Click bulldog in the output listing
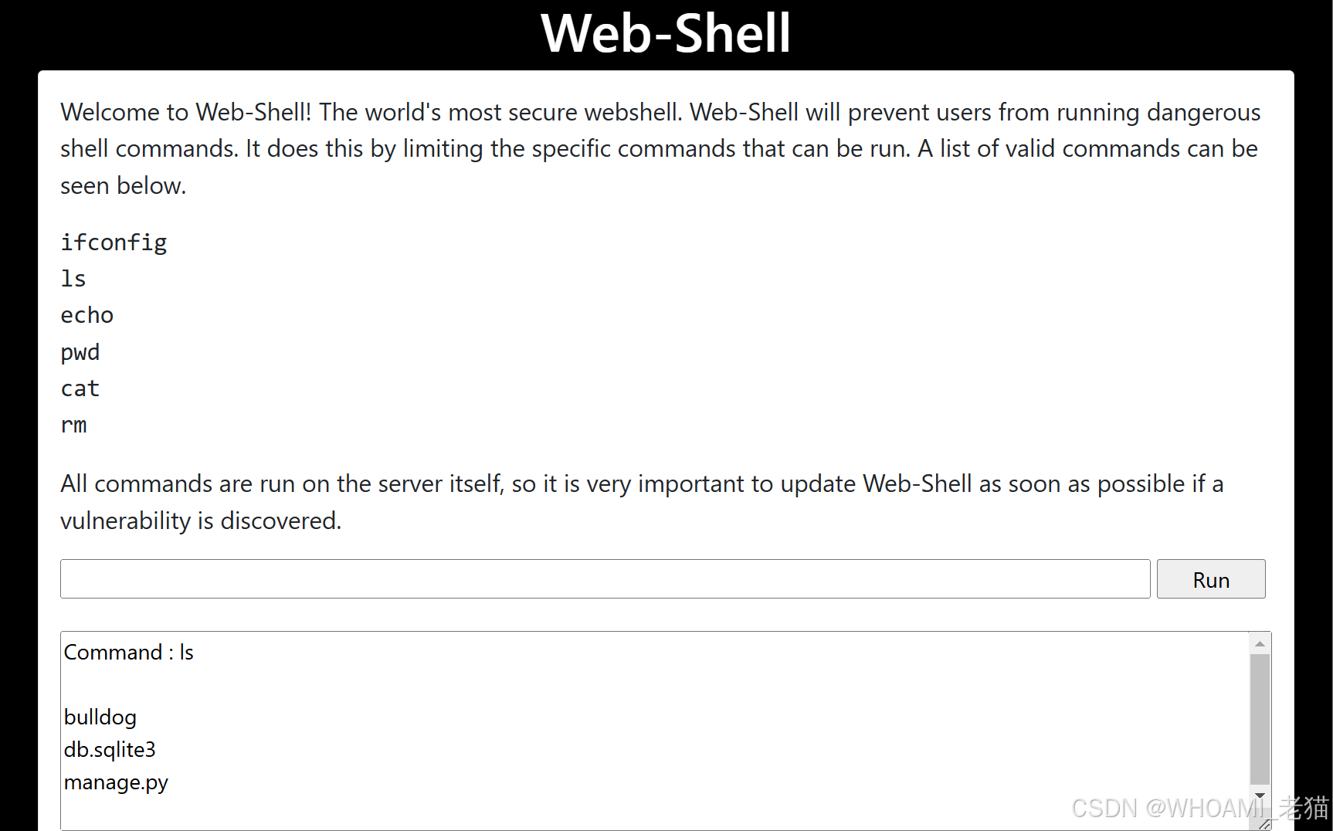This screenshot has height=831, width=1333. pos(100,717)
